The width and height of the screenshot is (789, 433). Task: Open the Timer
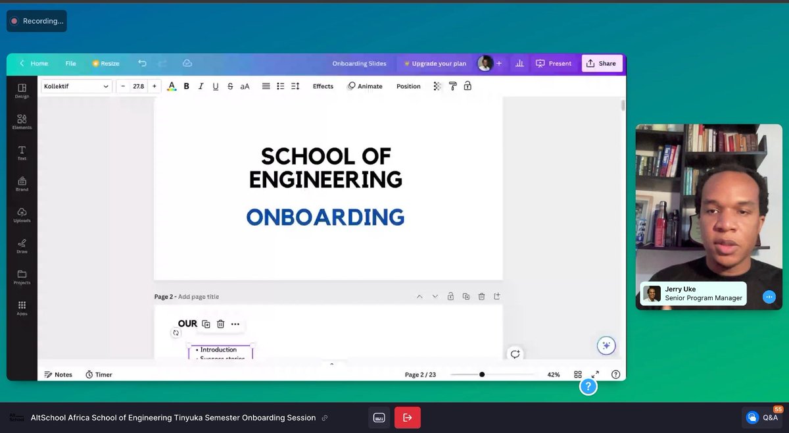click(x=99, y=374)
